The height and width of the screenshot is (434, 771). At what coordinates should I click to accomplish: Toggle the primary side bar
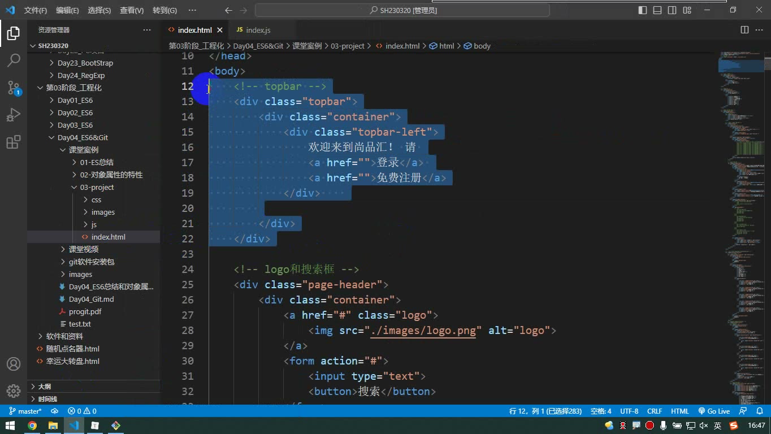[643, 10]
